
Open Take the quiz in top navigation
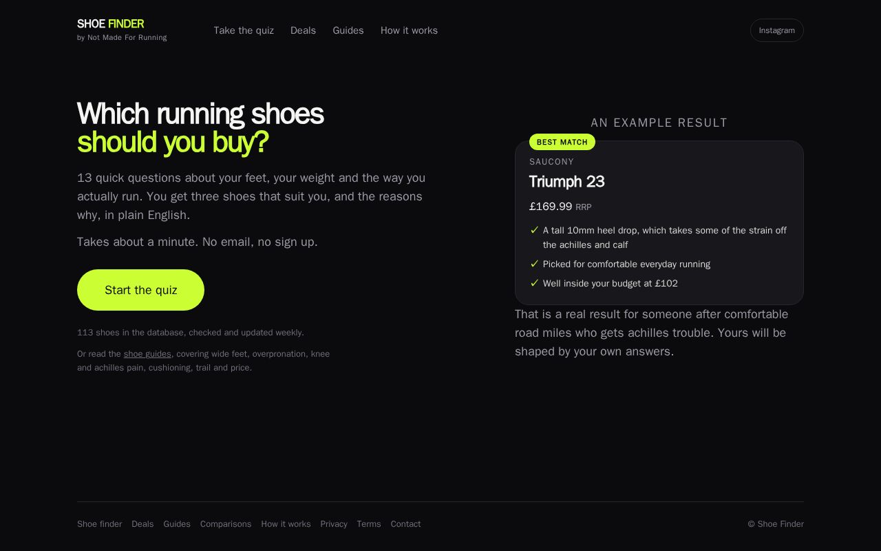(x=244, y=30)
